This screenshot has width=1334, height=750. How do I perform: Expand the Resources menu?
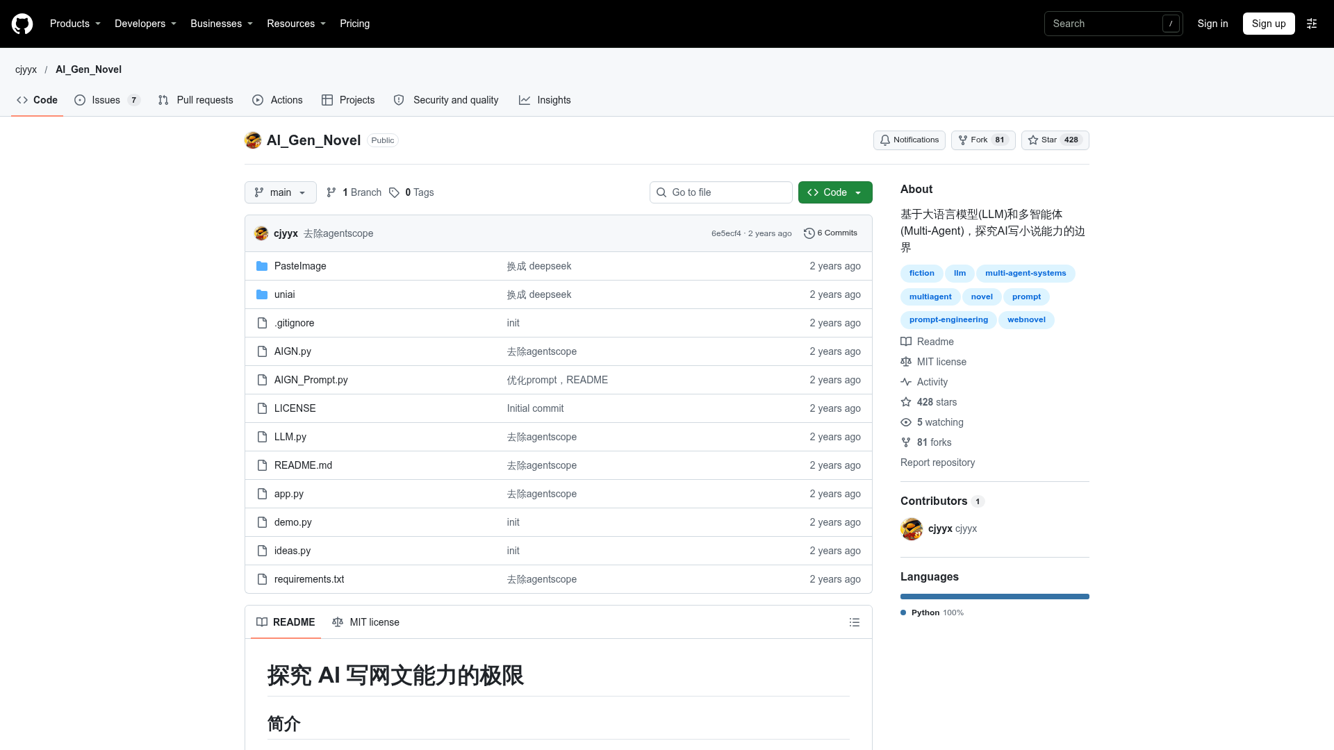296,24
